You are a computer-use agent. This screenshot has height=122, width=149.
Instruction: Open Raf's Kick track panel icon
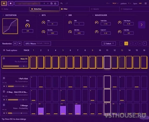(x=4, y=78)
